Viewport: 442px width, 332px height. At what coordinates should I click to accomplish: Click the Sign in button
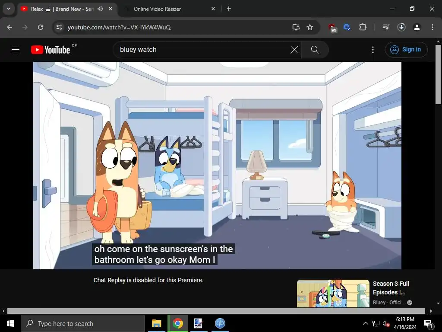(406, 50)
